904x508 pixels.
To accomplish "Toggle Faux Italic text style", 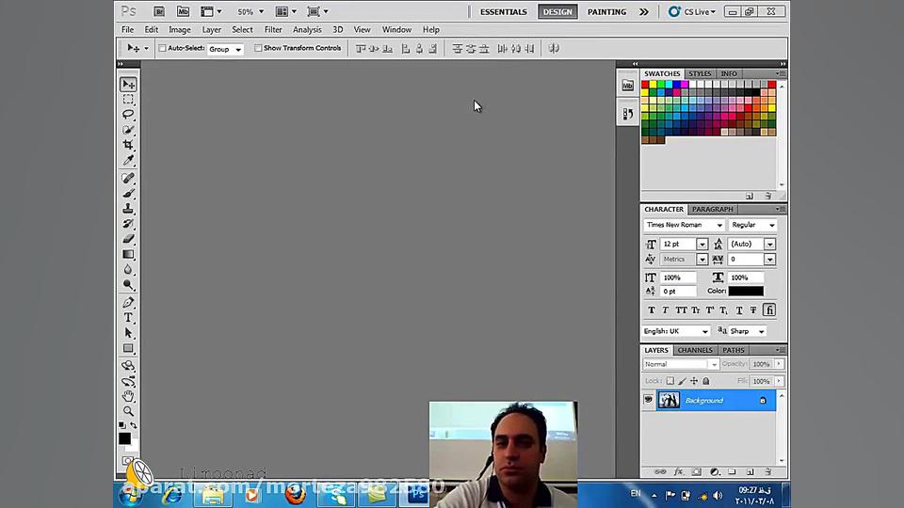I will pyautogui.click(x=666, y=310).
